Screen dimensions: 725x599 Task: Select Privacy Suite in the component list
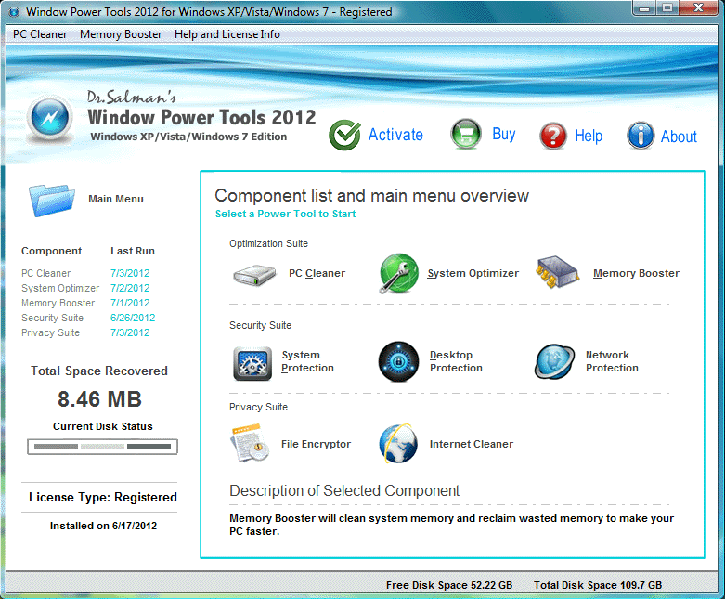[x=50, y=332]
